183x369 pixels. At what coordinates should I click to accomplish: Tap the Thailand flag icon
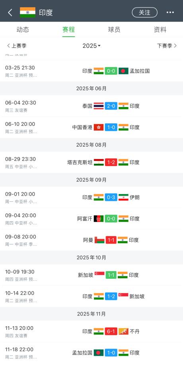coord(99,106)
